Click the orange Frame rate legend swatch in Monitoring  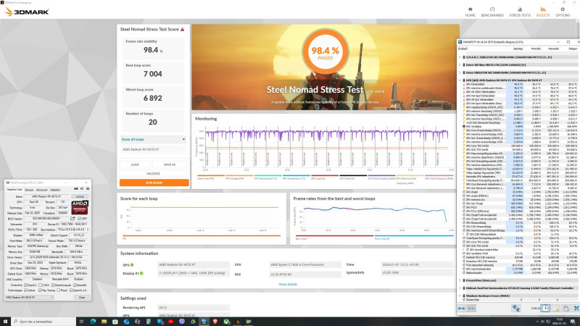point(211,175)
